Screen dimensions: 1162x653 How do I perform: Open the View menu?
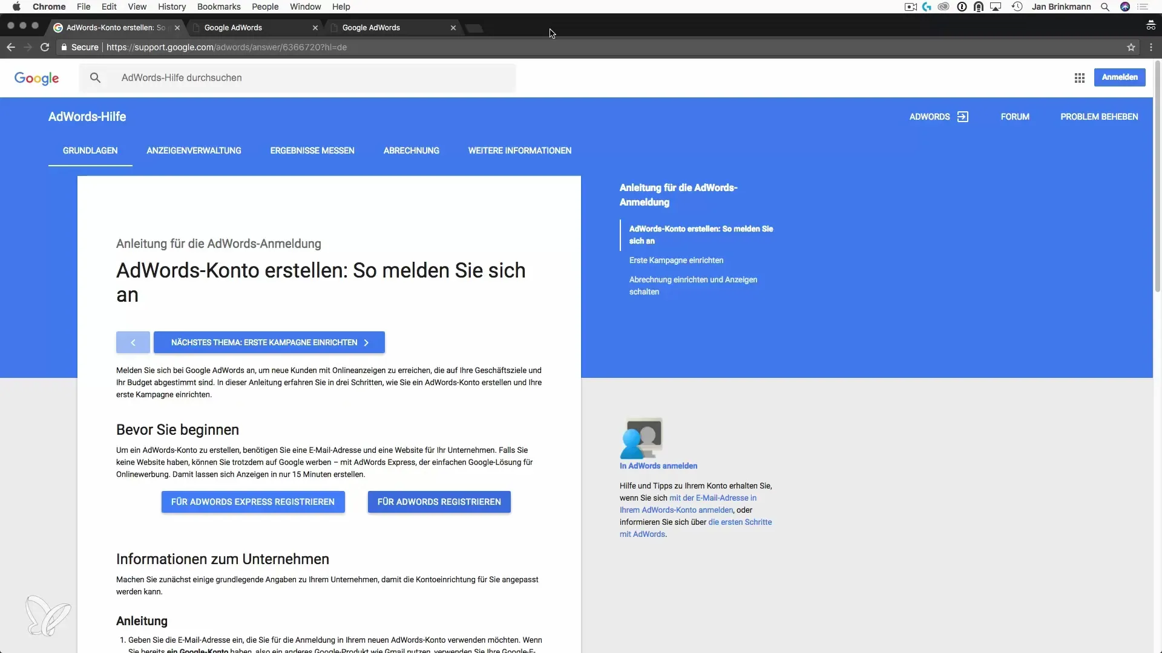pos(137,7)
